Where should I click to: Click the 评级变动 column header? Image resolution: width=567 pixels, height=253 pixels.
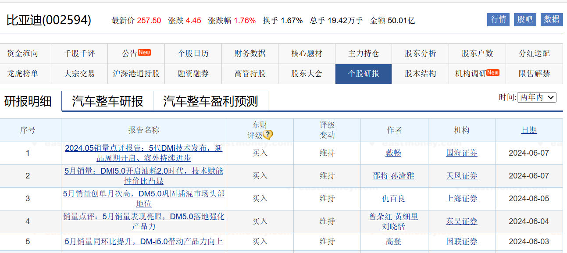[x=327, y=130]
